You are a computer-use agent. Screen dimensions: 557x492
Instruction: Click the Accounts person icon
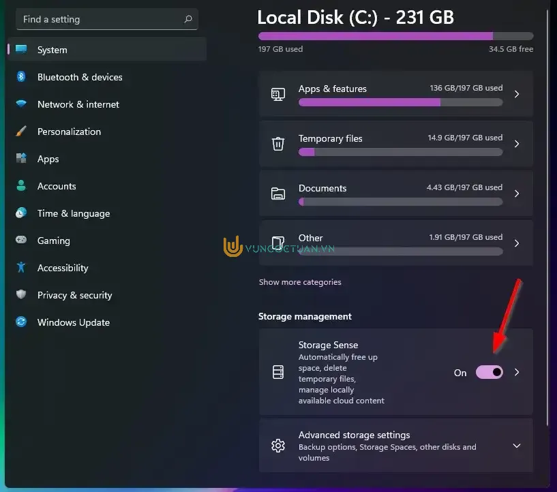[x=21, y=185]
